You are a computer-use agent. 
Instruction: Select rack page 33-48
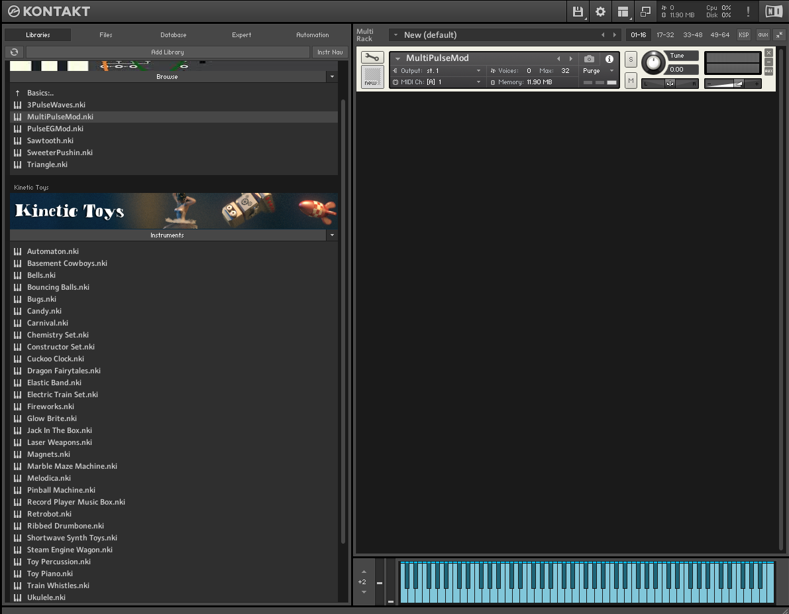[692, 34]
